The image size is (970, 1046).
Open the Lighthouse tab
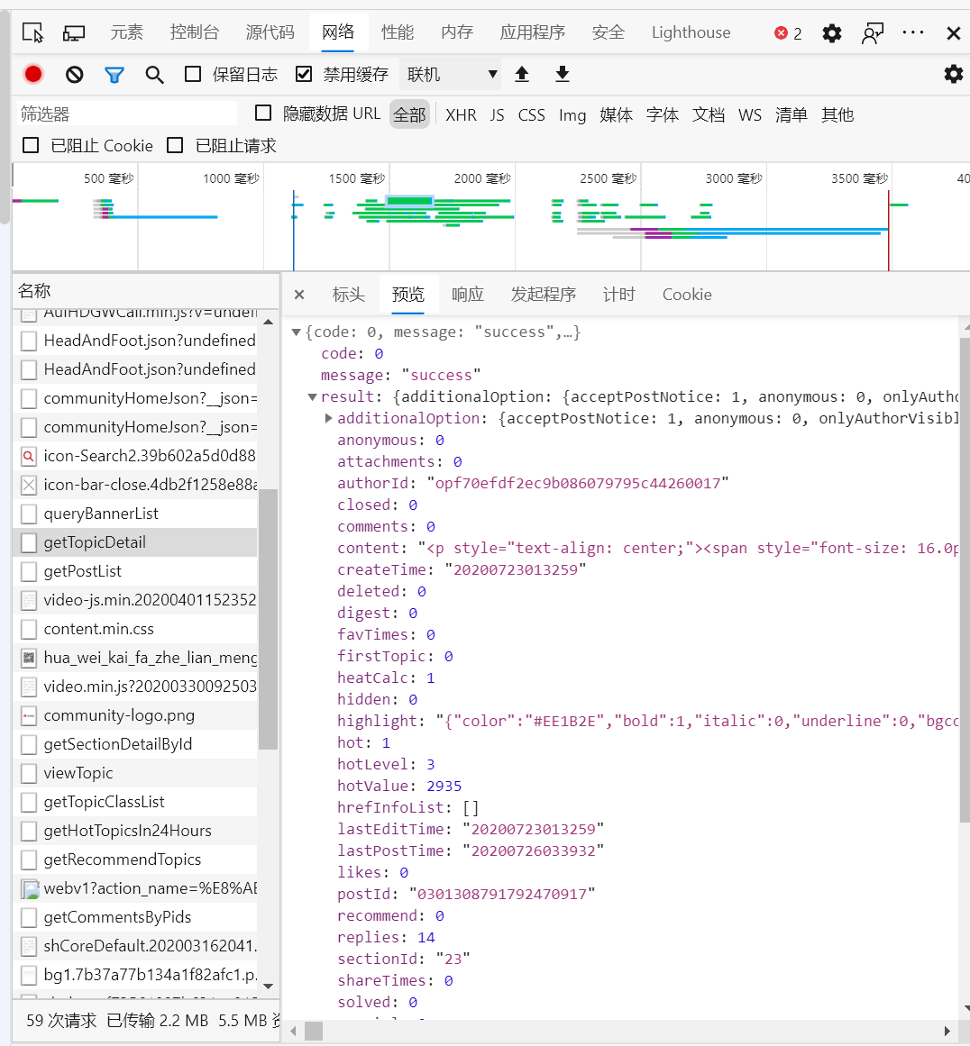coord(691,32)
